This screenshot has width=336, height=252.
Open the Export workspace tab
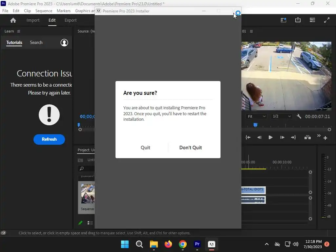pyautogui.click(x=71, y=20)
